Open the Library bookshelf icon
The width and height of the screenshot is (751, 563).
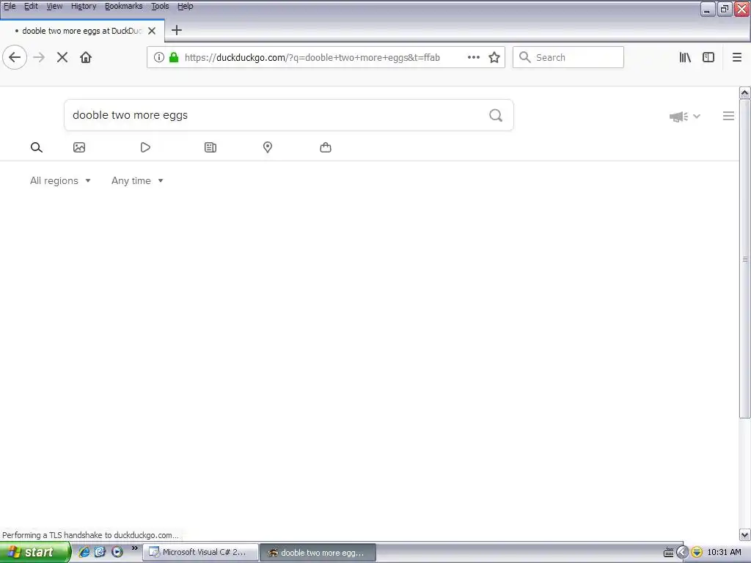point(685,57)
